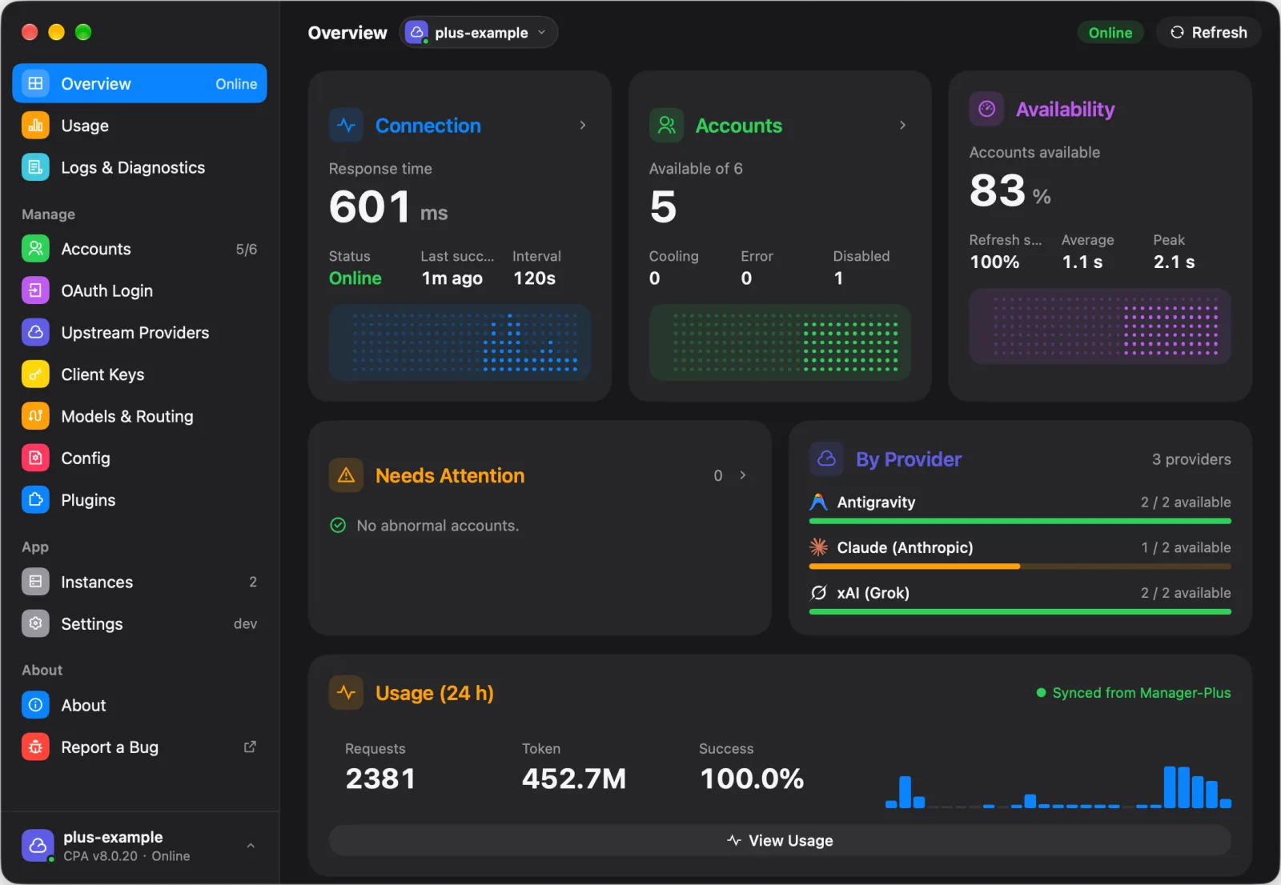Click the Claude (Anthropic) availability progress bar
The width and height of the screenshot is (1281, 885).
click(1020, 567)
